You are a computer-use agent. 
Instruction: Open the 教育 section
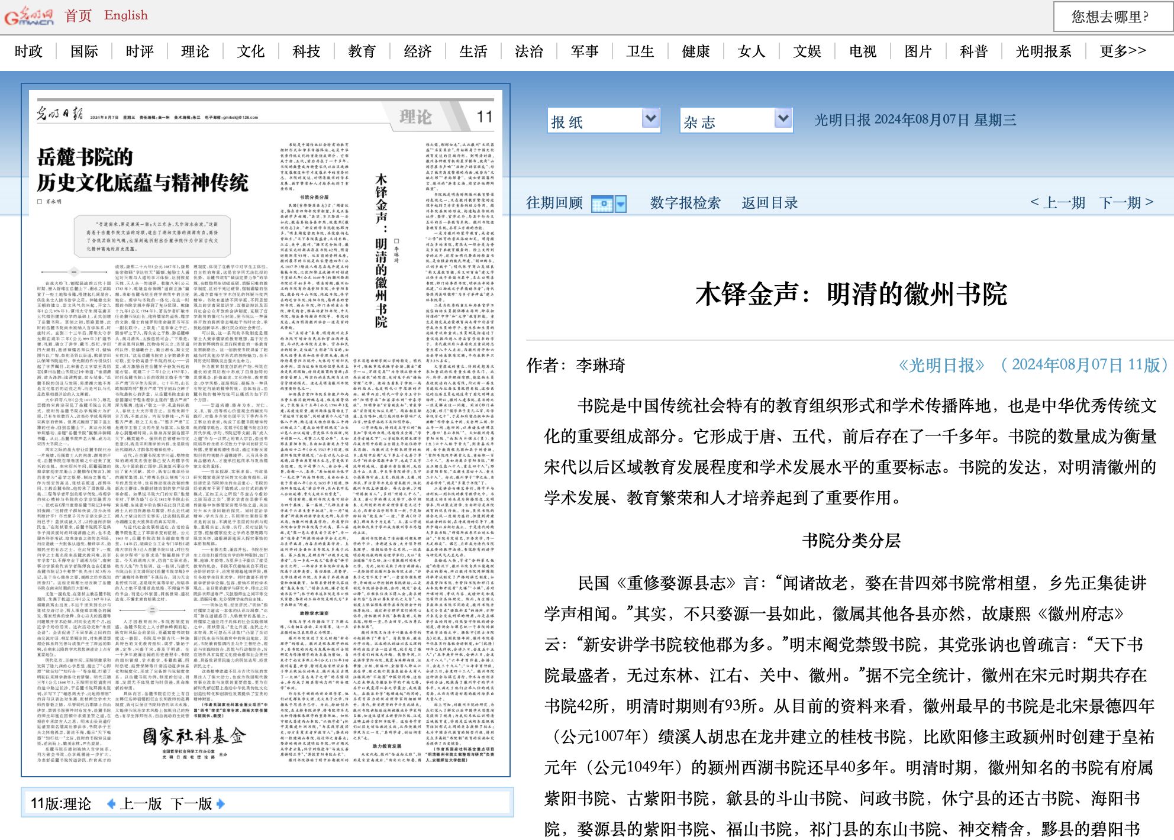[x=362, y=51]
